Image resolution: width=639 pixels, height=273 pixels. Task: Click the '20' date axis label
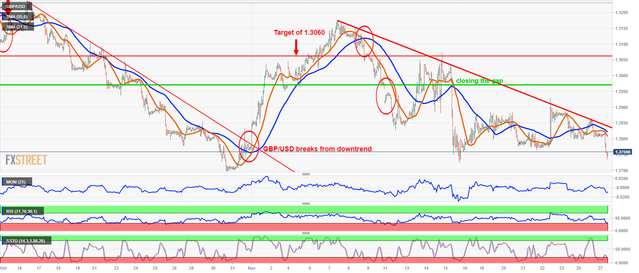click(504, 268)
